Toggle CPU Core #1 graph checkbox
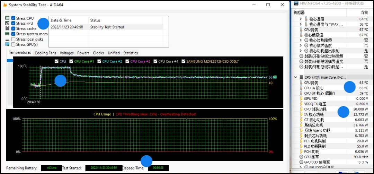 (71, 61)
